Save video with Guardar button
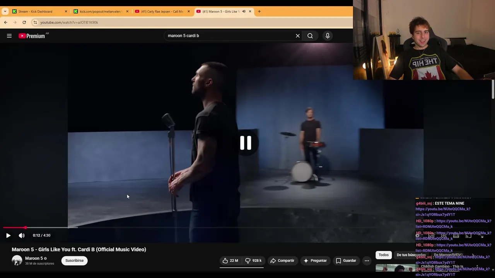 (x=346, y=261)
